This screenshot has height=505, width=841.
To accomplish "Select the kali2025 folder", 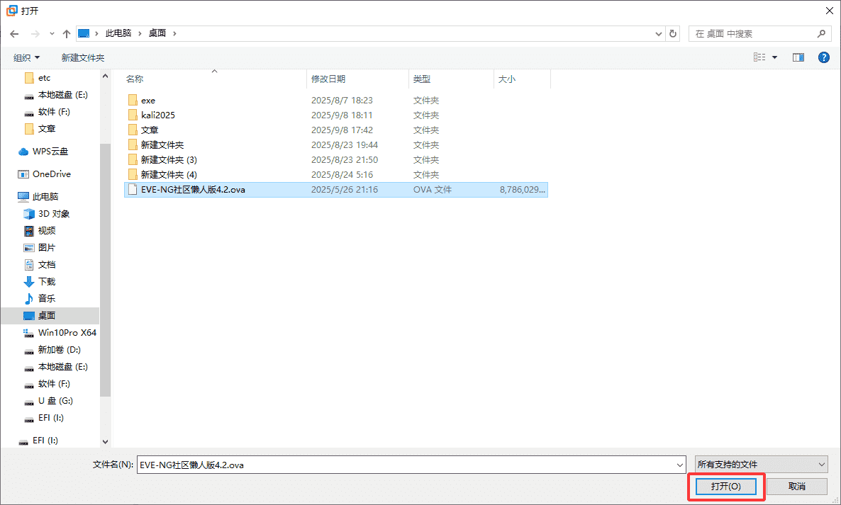I will coord(157,115).
